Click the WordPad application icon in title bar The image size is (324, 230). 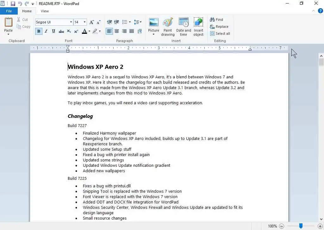click(3, 3)
